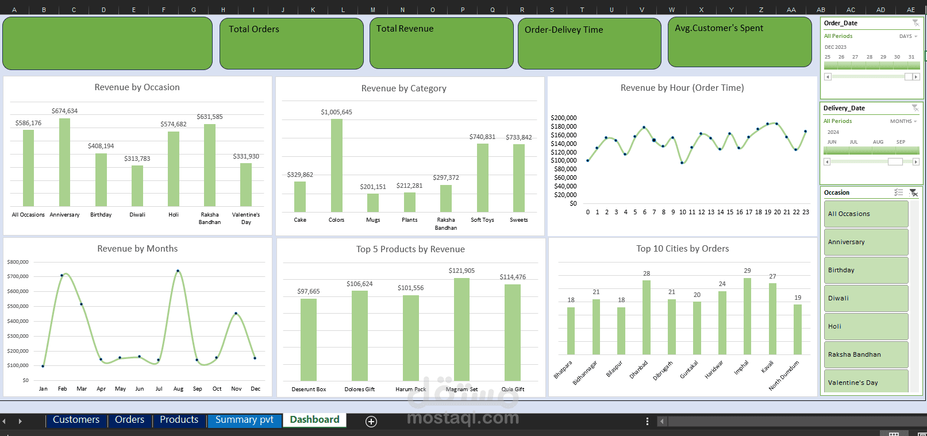Click the sheet tab bar splitter dots
Viewport: 927px width, 436px height.
coord(647,421)
